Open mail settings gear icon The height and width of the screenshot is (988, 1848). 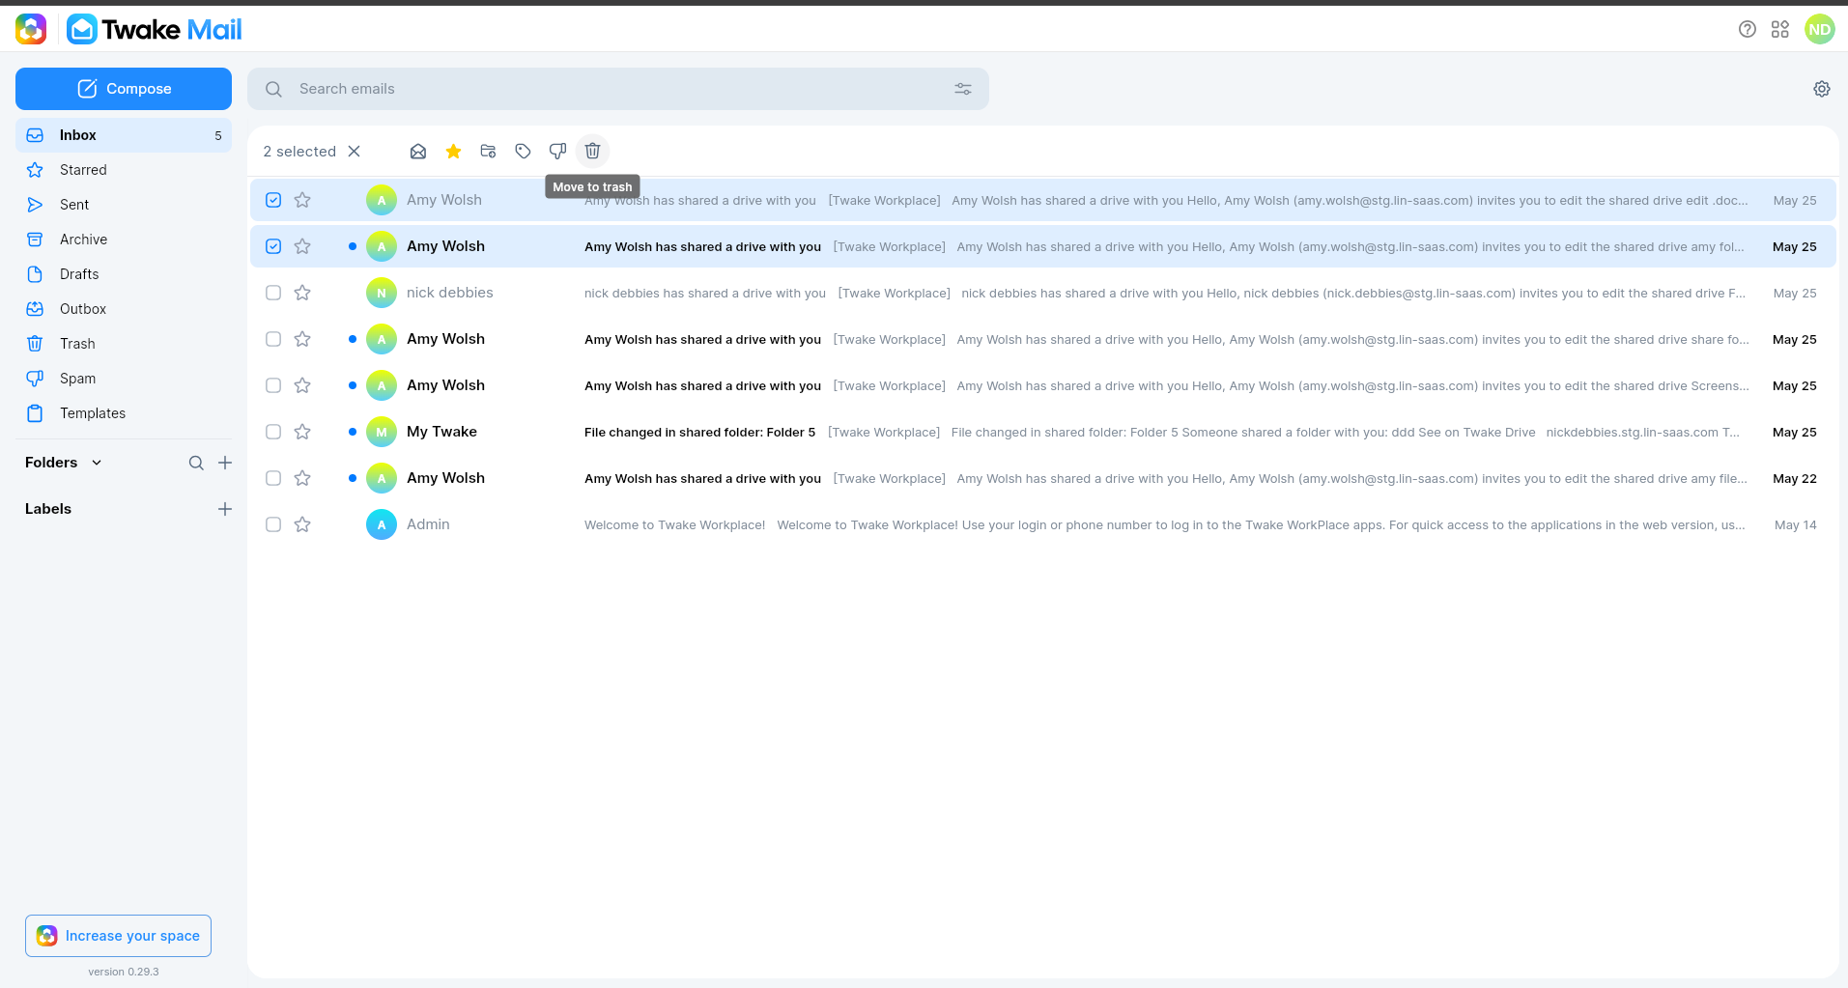[x=1822, y=89]
